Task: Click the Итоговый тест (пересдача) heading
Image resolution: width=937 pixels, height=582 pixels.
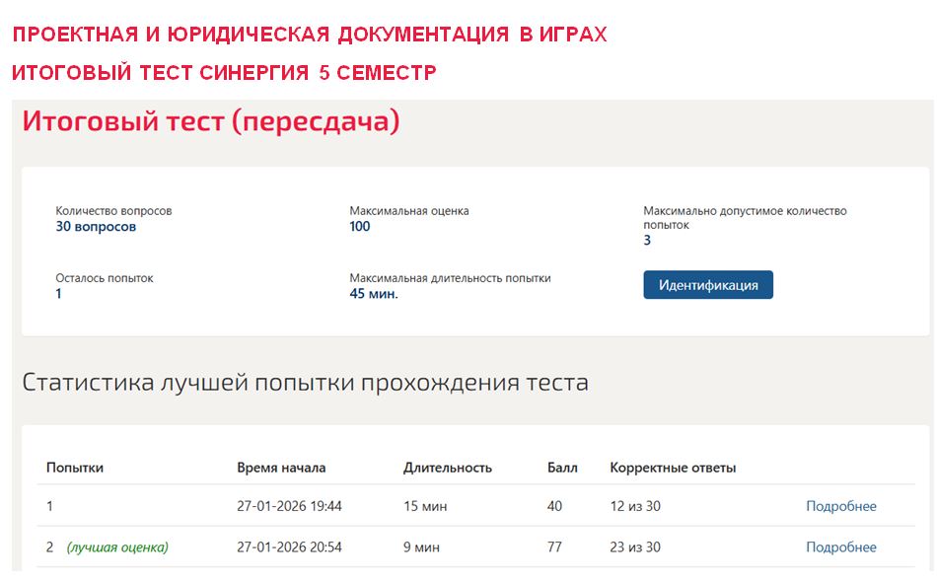Action: [211, 121]
